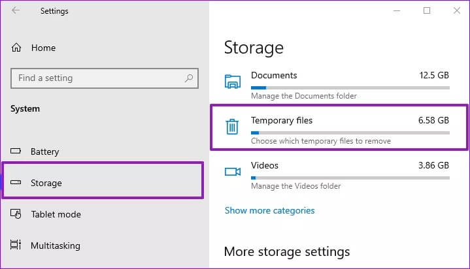The image size is (470, 269).
Task: Click the 3.86 GB size value
Action: [x=433, y=165]
